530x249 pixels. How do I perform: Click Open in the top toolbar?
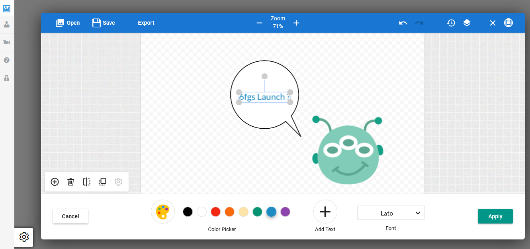click(68, 23)
